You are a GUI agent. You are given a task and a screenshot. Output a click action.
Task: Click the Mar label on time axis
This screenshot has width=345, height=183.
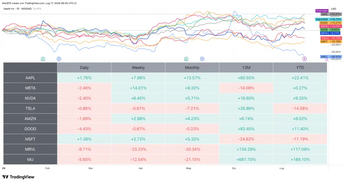(91, 168)
